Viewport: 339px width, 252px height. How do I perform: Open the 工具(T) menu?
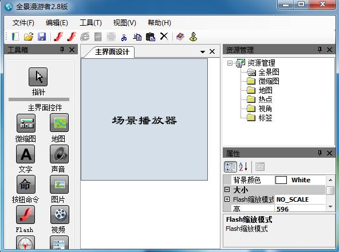[90, 23]
